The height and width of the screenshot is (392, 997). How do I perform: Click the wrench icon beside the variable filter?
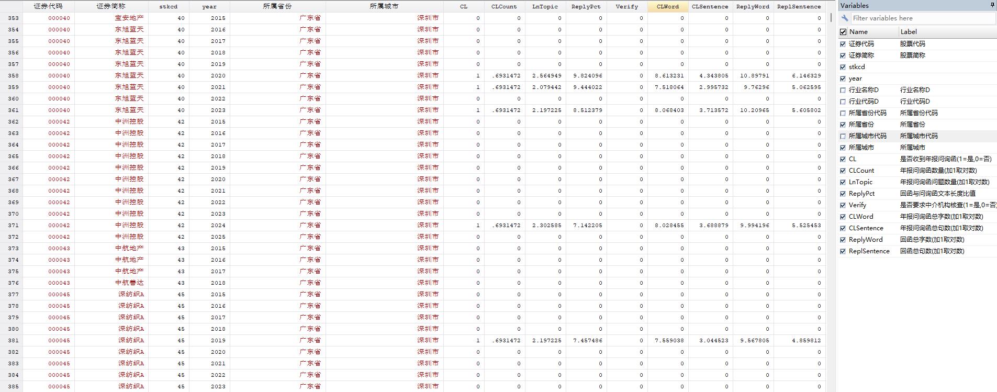tap(844, 18)
